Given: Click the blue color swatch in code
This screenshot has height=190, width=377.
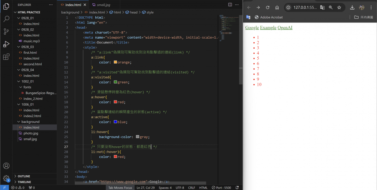Looking at the screenshot, I should (x=115, y=122).
